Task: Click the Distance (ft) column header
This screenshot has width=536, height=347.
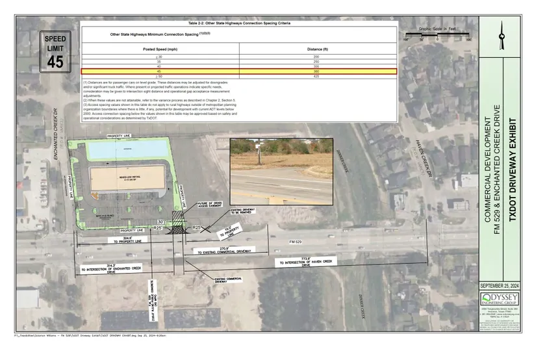Action: pos(318,49)
